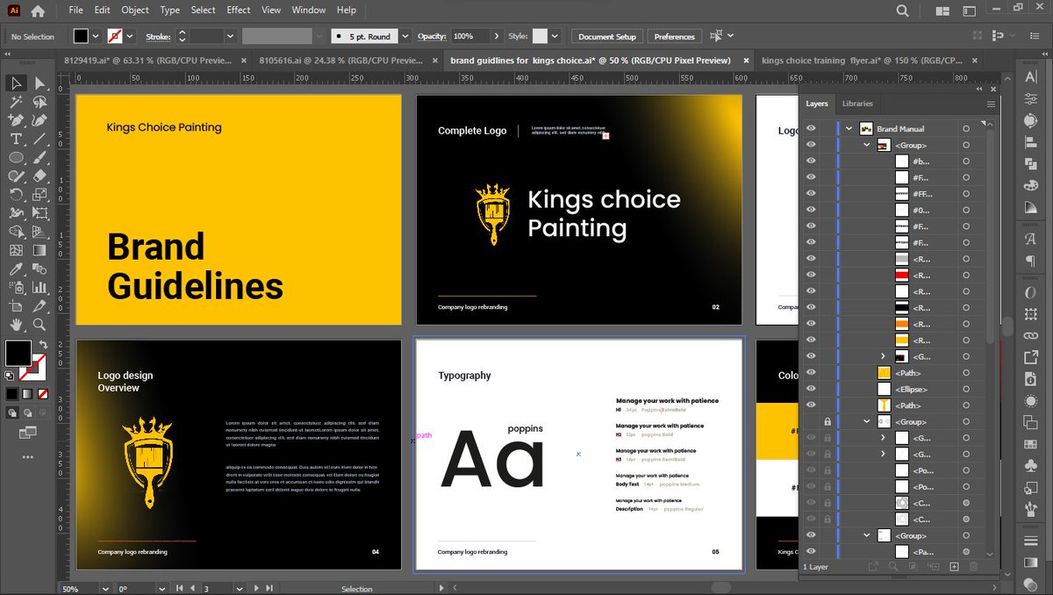The height and width of the screenshot is (595, 1053).
Task: Select the Rotate tool
Action: point(16,195)
